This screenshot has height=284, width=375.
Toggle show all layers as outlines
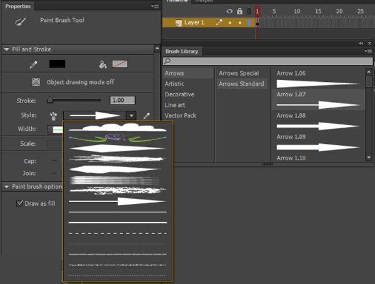click(x=249, y=11)
